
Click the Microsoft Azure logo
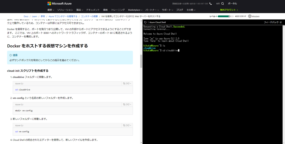click(x=60, y=3)
